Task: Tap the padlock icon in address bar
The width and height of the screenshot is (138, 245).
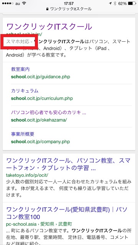Action: coord(48,9)
